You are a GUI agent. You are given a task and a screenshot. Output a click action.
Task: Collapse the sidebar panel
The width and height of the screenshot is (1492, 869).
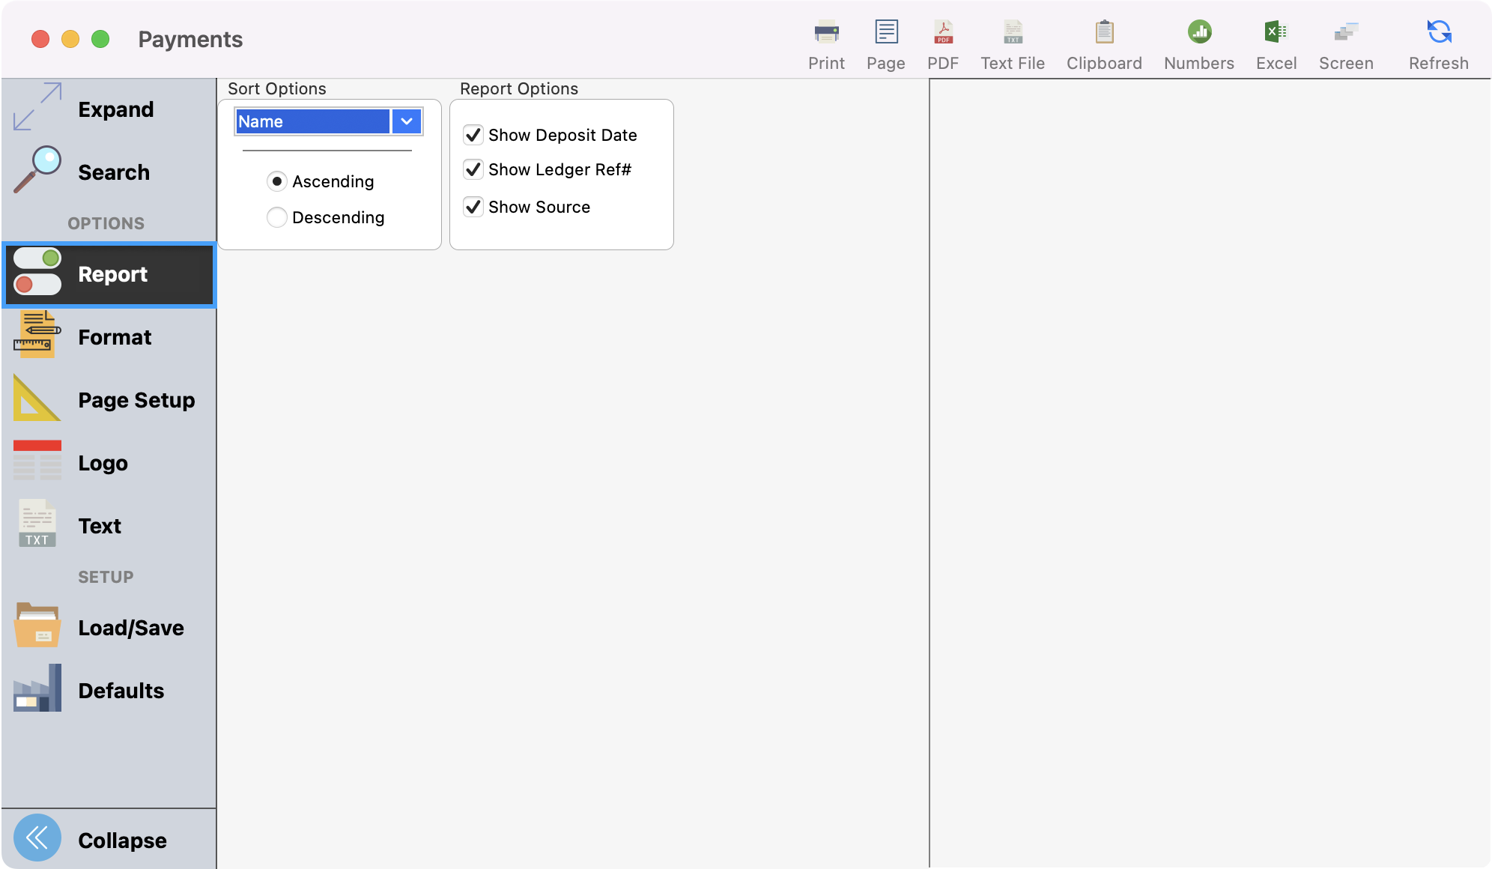[108, 839]
